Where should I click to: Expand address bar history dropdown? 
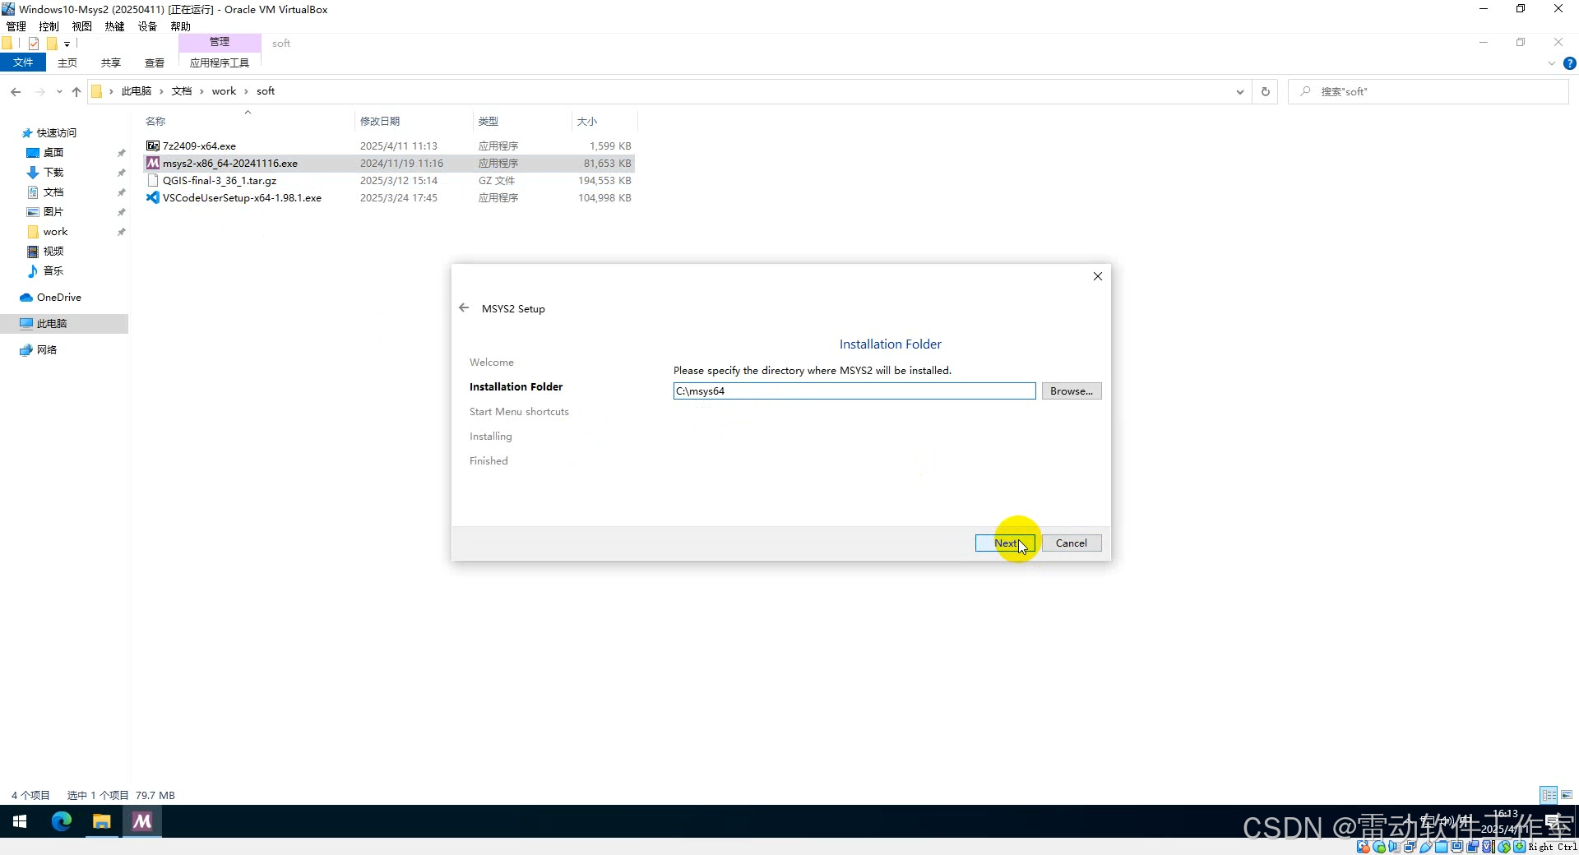pyautogui.click(x=1239, y=91)
